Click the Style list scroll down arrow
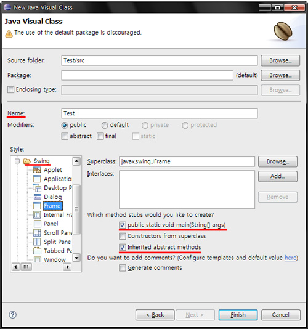Viewport: 308px width, 329px height. coord(76,258)
